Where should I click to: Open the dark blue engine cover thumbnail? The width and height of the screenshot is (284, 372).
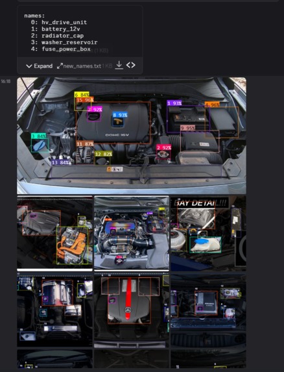[x=54, y=310]
